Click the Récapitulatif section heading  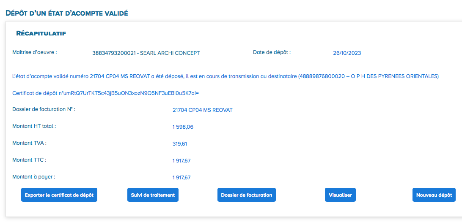(41, 33)
